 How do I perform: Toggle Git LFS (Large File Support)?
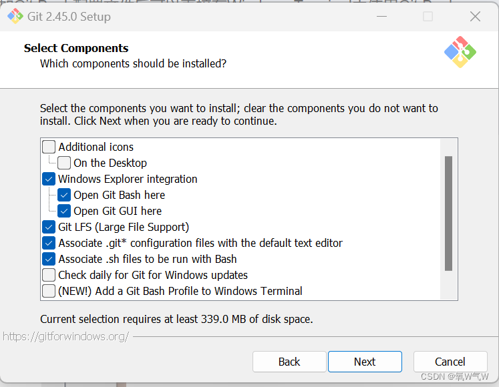pos(49,227)
